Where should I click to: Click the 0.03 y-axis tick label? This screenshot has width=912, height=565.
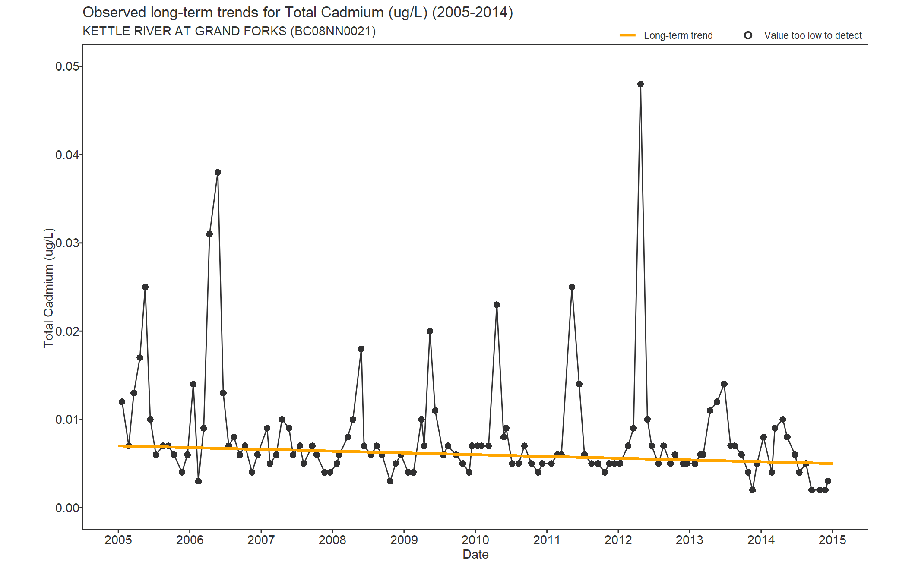click(x=67, y=243)
